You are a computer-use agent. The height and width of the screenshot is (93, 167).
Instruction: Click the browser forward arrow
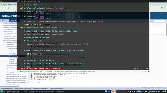pos(5,8)
